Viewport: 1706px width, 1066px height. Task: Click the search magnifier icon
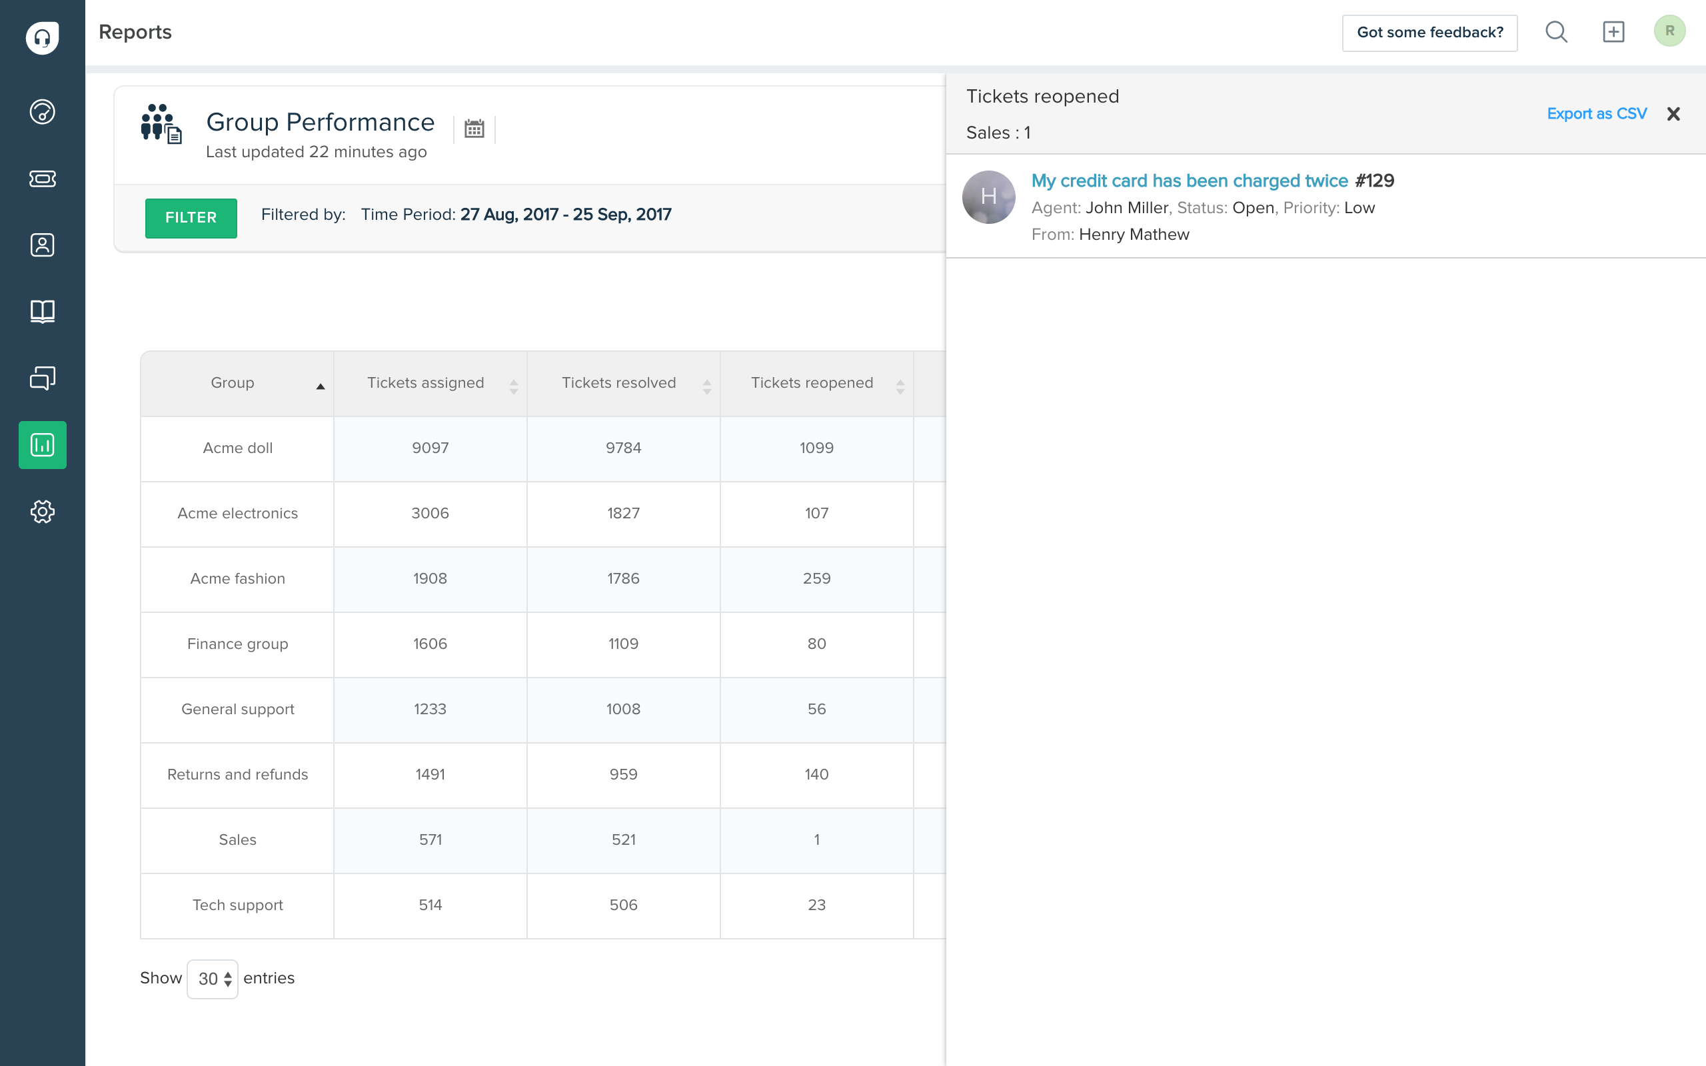1556,32
